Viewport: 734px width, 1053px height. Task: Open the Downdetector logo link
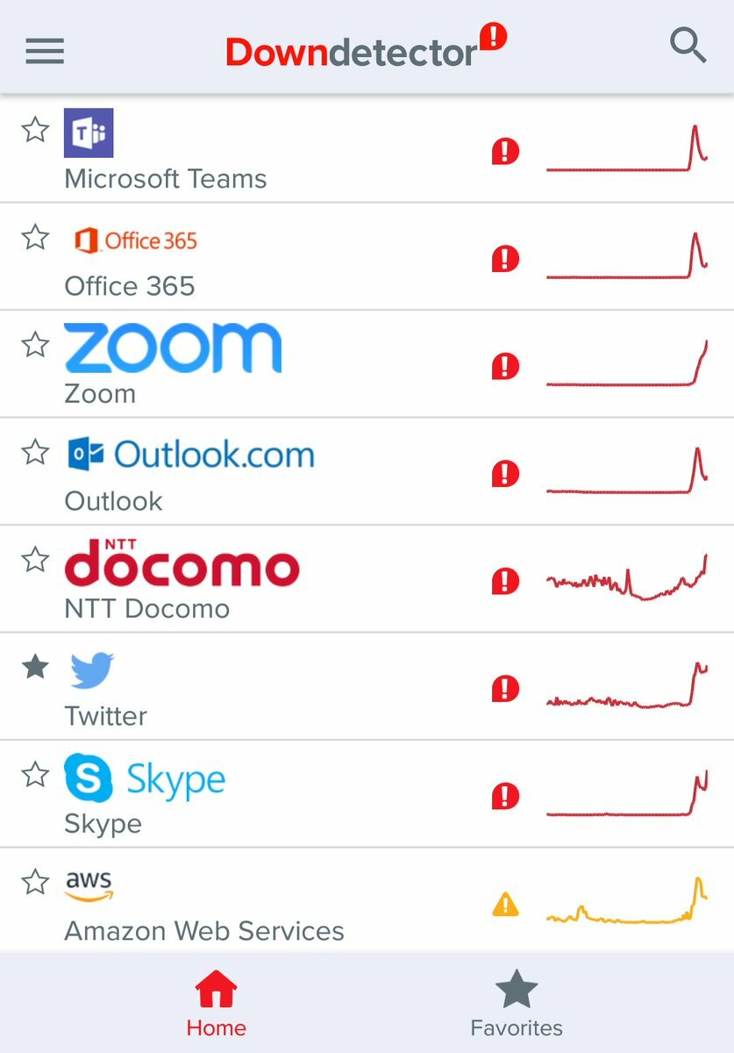(366, 48)
